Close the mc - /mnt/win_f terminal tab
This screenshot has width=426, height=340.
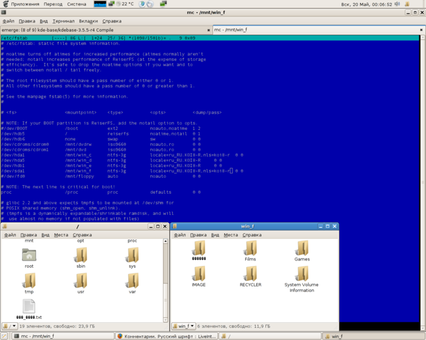pos(421,30)
